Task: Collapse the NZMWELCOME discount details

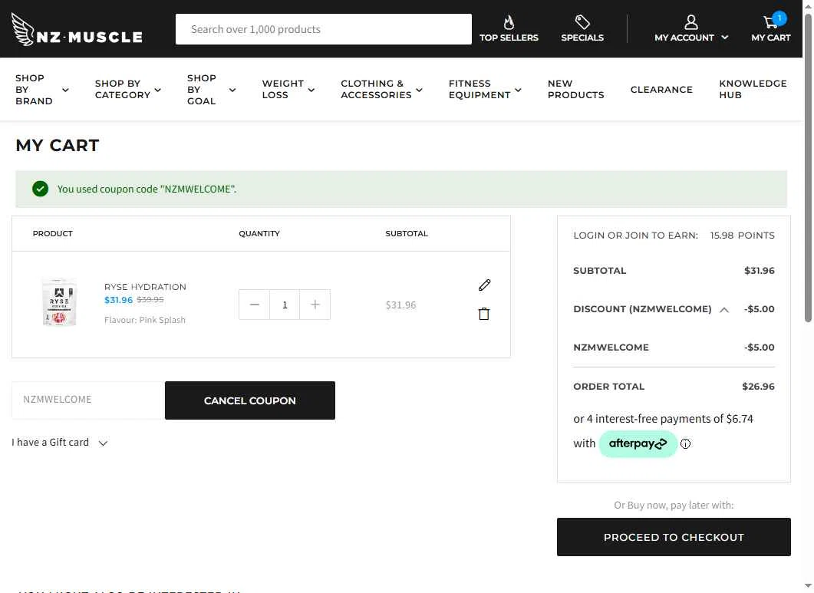Action: pyautogui.click(x=724, y=310)
